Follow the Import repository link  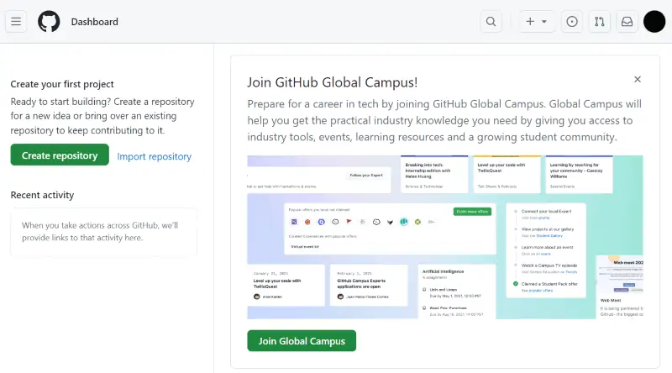pos(155,156)
